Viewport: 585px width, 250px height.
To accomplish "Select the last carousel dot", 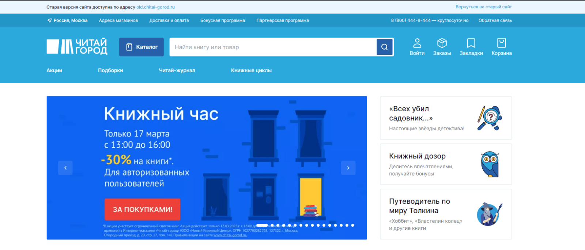I will pos(352,225).
